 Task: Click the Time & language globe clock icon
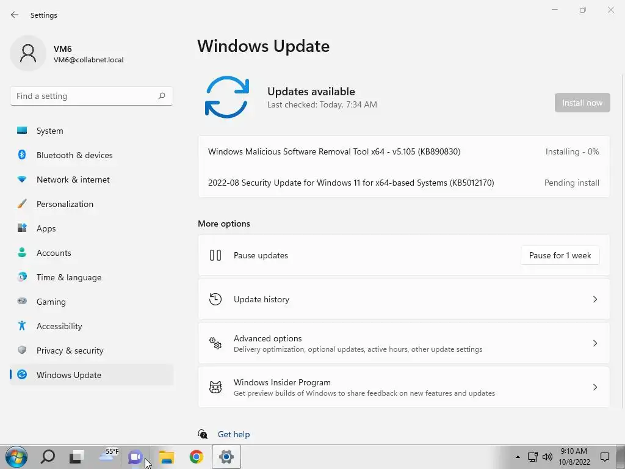pos(22,277)
